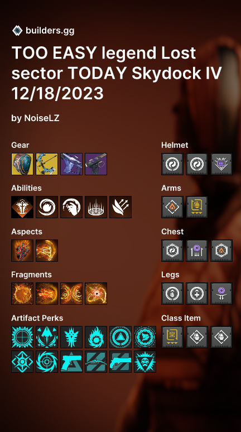Click the skull triangle artifact perk
The image size is (241, 432).
(x=145, y=362)
